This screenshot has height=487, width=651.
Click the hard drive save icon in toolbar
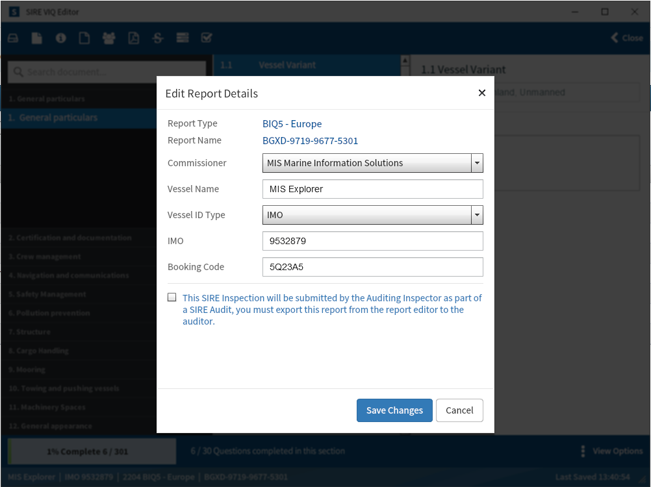click(13, 38)
